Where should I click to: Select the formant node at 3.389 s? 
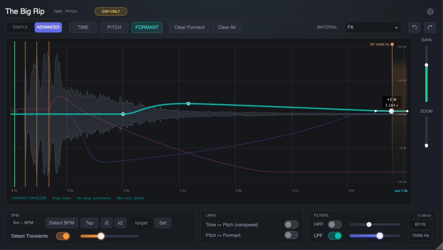[391, 111]
